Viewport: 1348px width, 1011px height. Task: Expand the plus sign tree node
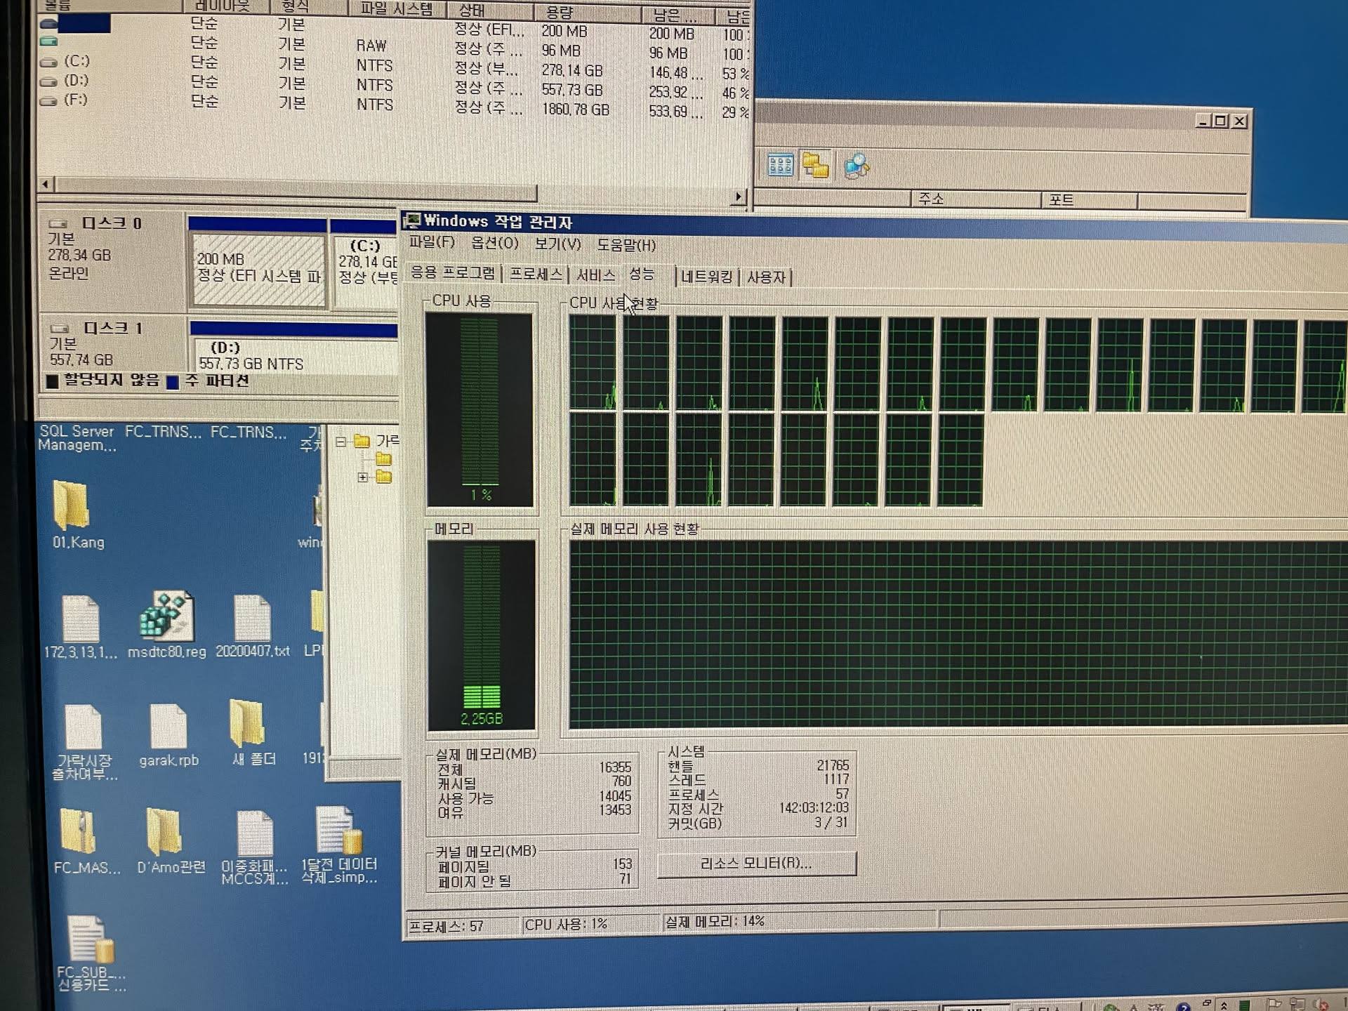click(362, 477)
